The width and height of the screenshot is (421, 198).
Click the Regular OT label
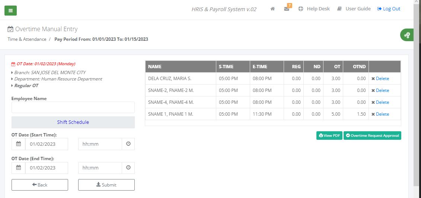tap(26, 86)
